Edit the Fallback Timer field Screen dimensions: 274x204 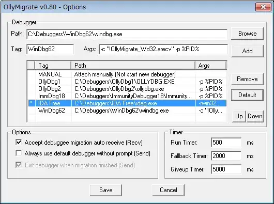tap(226, 156)
